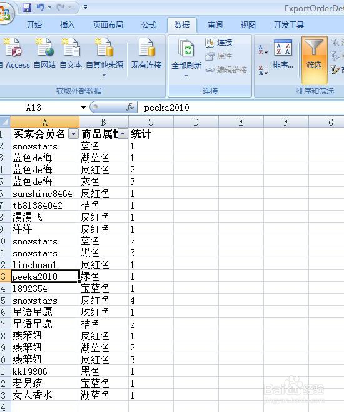Redo the last action
Image resolution: width=344 pixels, height=412 pixels.
[61, 8]
